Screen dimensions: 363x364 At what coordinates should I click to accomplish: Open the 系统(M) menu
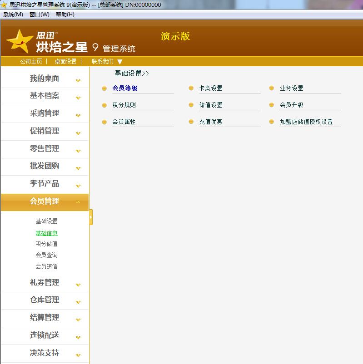(13, 15)
